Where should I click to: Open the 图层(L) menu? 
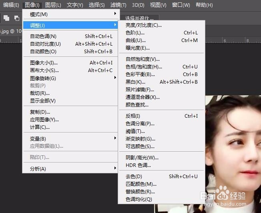tap(53, 5)
